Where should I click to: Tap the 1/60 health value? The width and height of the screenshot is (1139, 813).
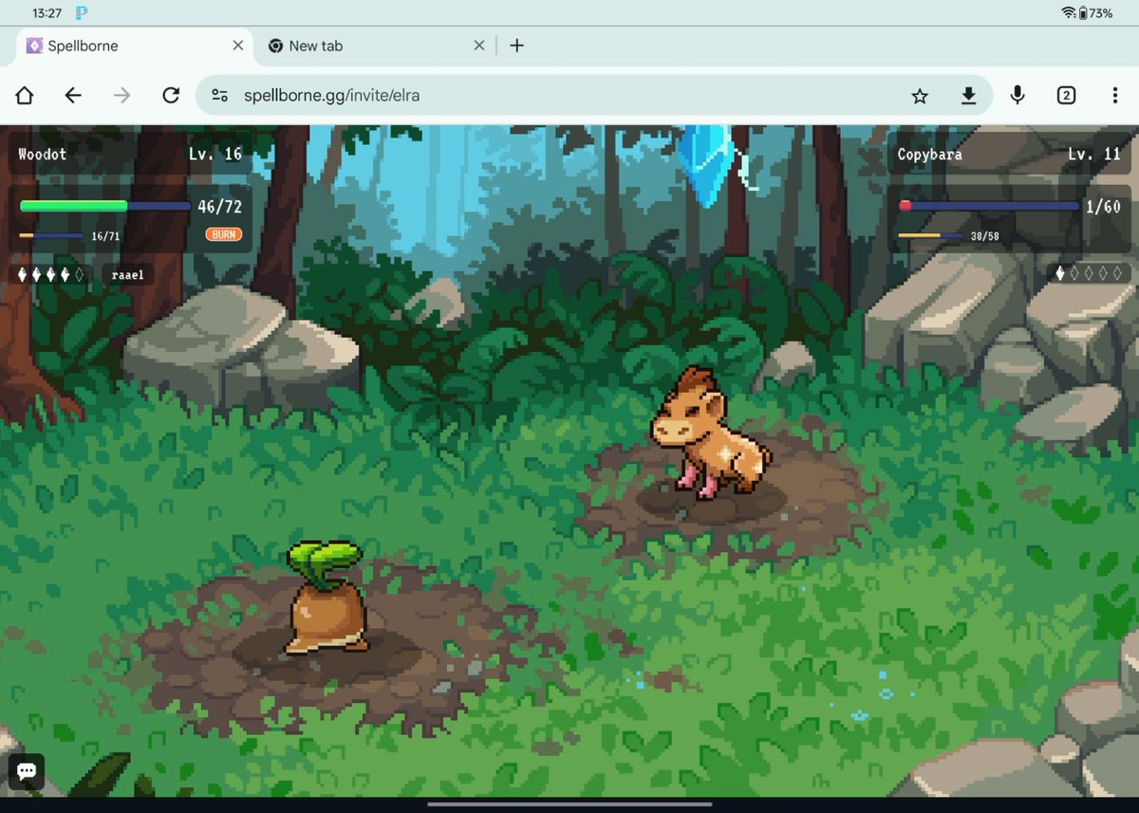click(1103, 207)
